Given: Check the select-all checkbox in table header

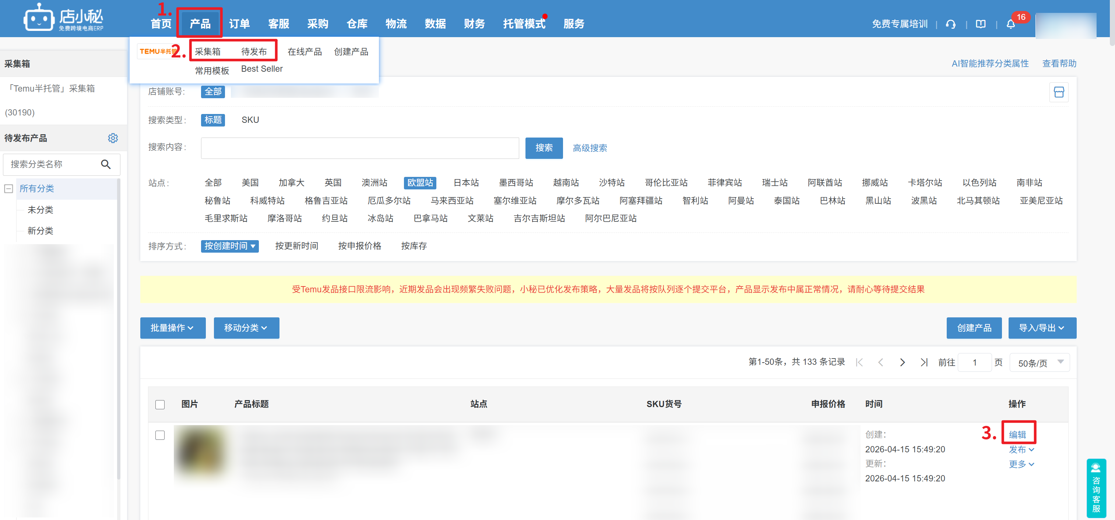Looking at the screenshot, I should pyautogui.click(x=160, y=404).
